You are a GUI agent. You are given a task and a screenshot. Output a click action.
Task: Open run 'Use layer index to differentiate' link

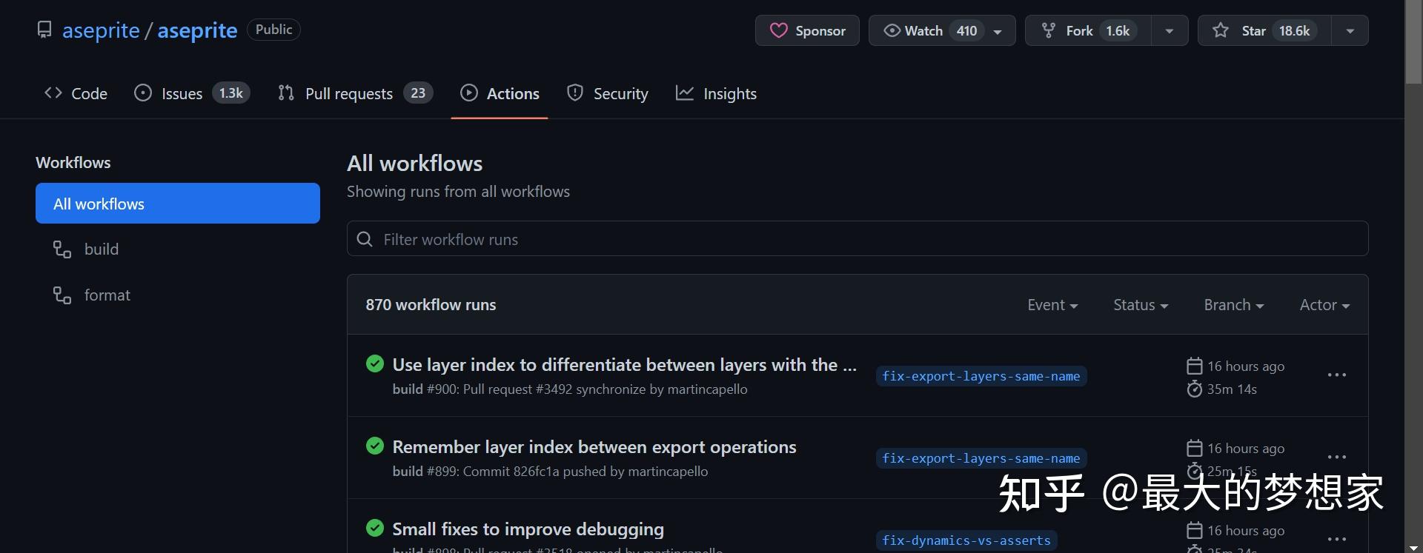tap(624, 365)
